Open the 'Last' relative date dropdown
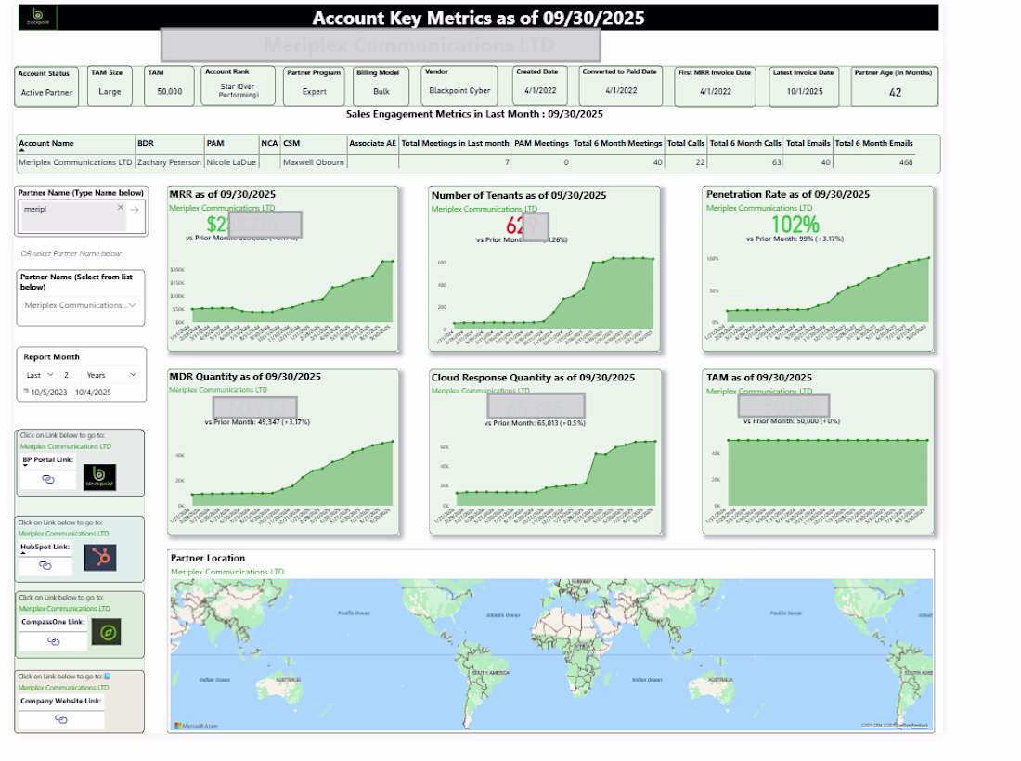 coord(39,375)
